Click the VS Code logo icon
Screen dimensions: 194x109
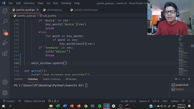tap(3, 3)
